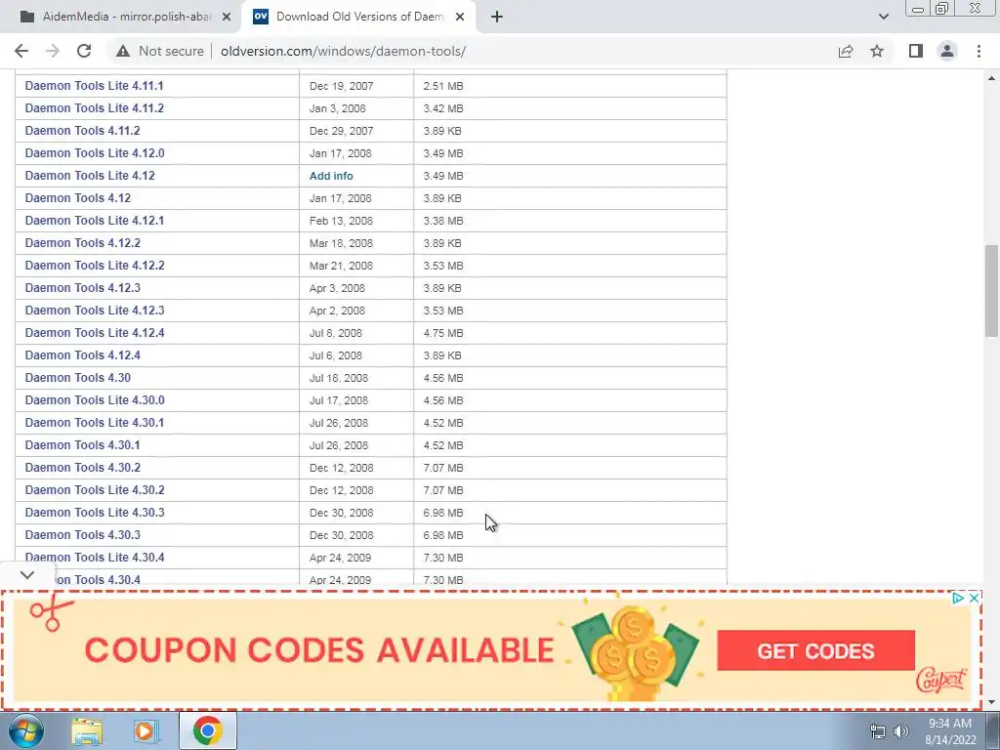Image resolution: width=1000 pixels, height=750 pixels.
Task: Open Daemon Tools Lite 4.12.4 link
Action: [95, 332]
